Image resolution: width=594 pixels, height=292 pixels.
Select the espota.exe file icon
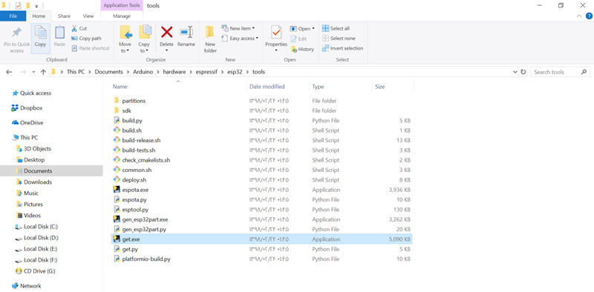117,190
